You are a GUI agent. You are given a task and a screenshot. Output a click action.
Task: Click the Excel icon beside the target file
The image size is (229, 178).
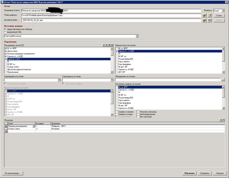(x=210, y=20)
